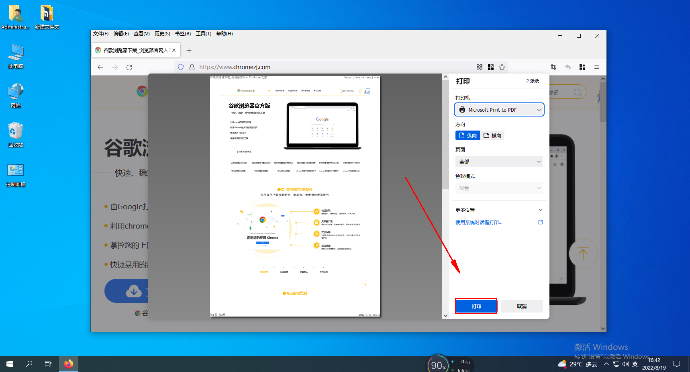Expand 更多设置 section
Image resolution: width=690 pixels, height=372 pixels.
(499, 210)
